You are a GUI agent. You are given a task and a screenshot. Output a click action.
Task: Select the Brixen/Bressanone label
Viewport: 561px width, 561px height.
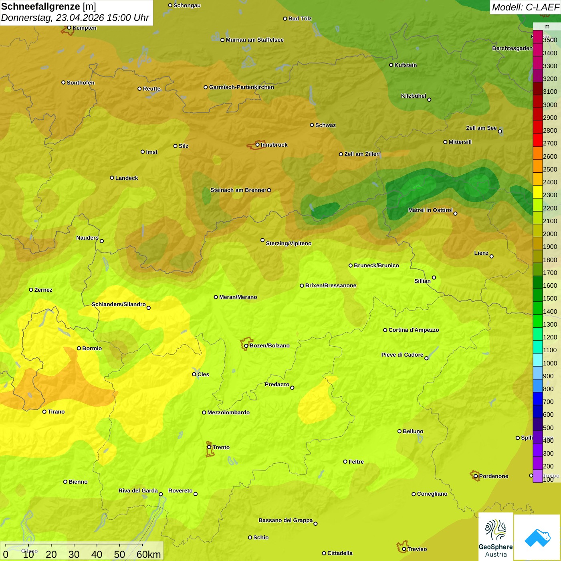[x=331, y=285]
